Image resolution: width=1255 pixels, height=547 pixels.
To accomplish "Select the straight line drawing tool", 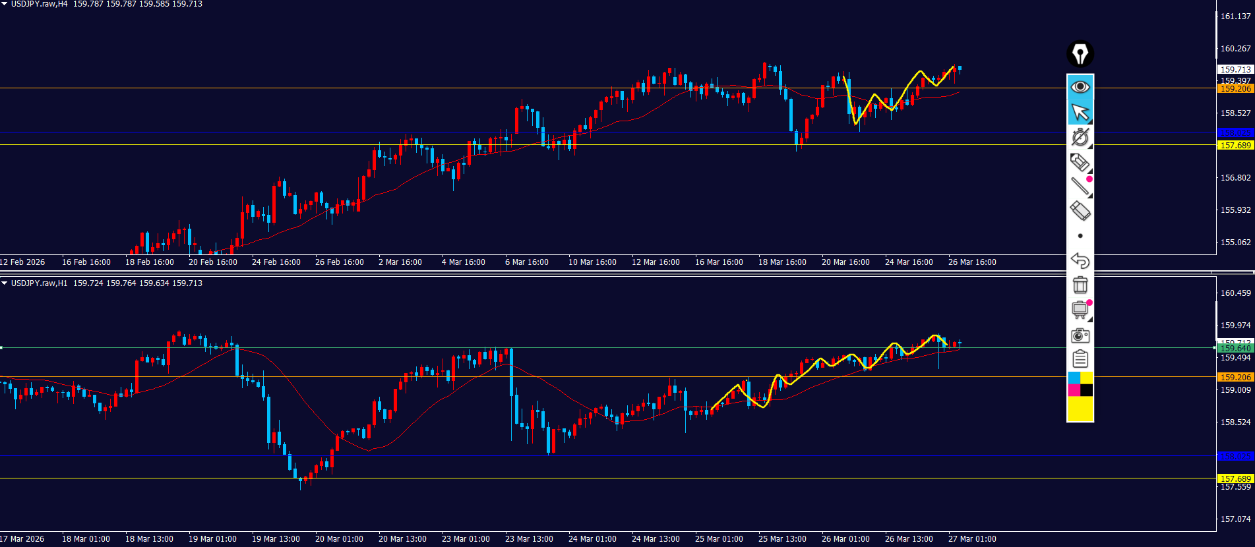I will (1080, 187).
